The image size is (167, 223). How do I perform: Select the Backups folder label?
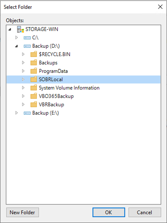pos(48,63)
